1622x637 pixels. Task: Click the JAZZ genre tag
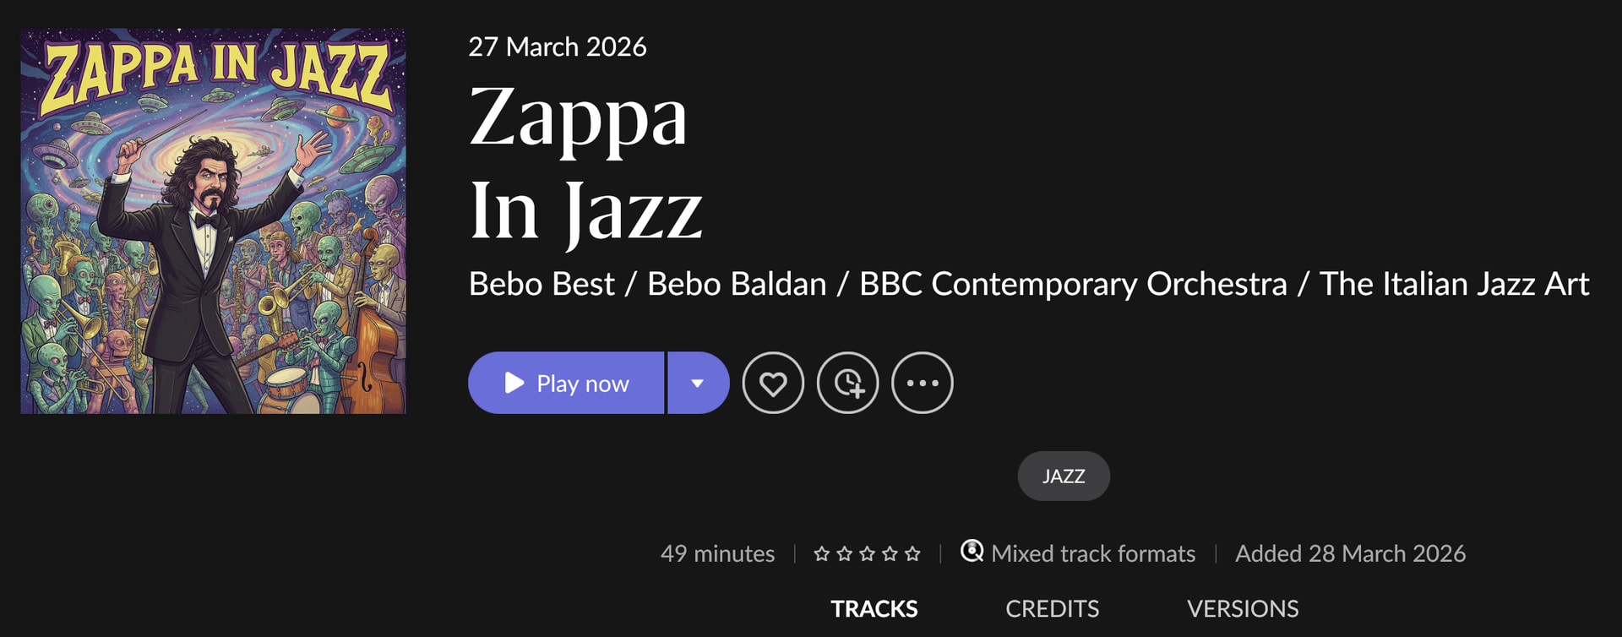pos(1063,476)
